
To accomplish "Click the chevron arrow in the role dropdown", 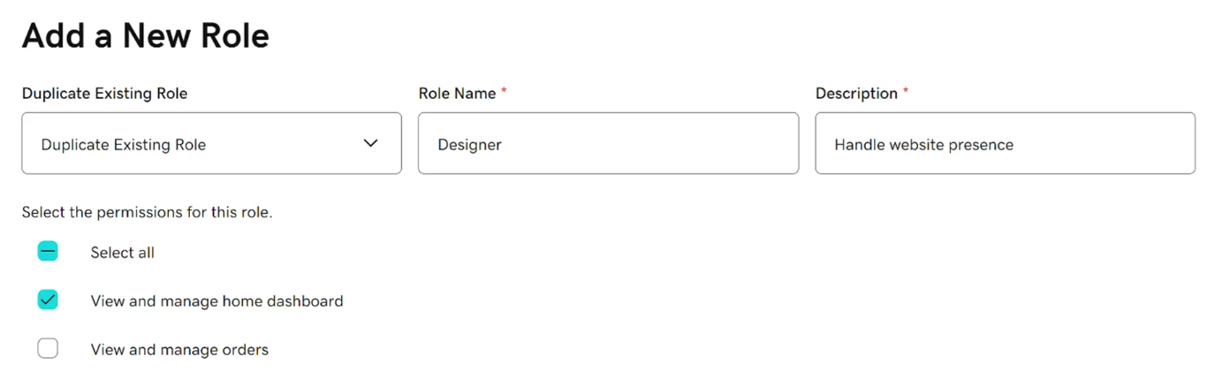I will [371, 143].
